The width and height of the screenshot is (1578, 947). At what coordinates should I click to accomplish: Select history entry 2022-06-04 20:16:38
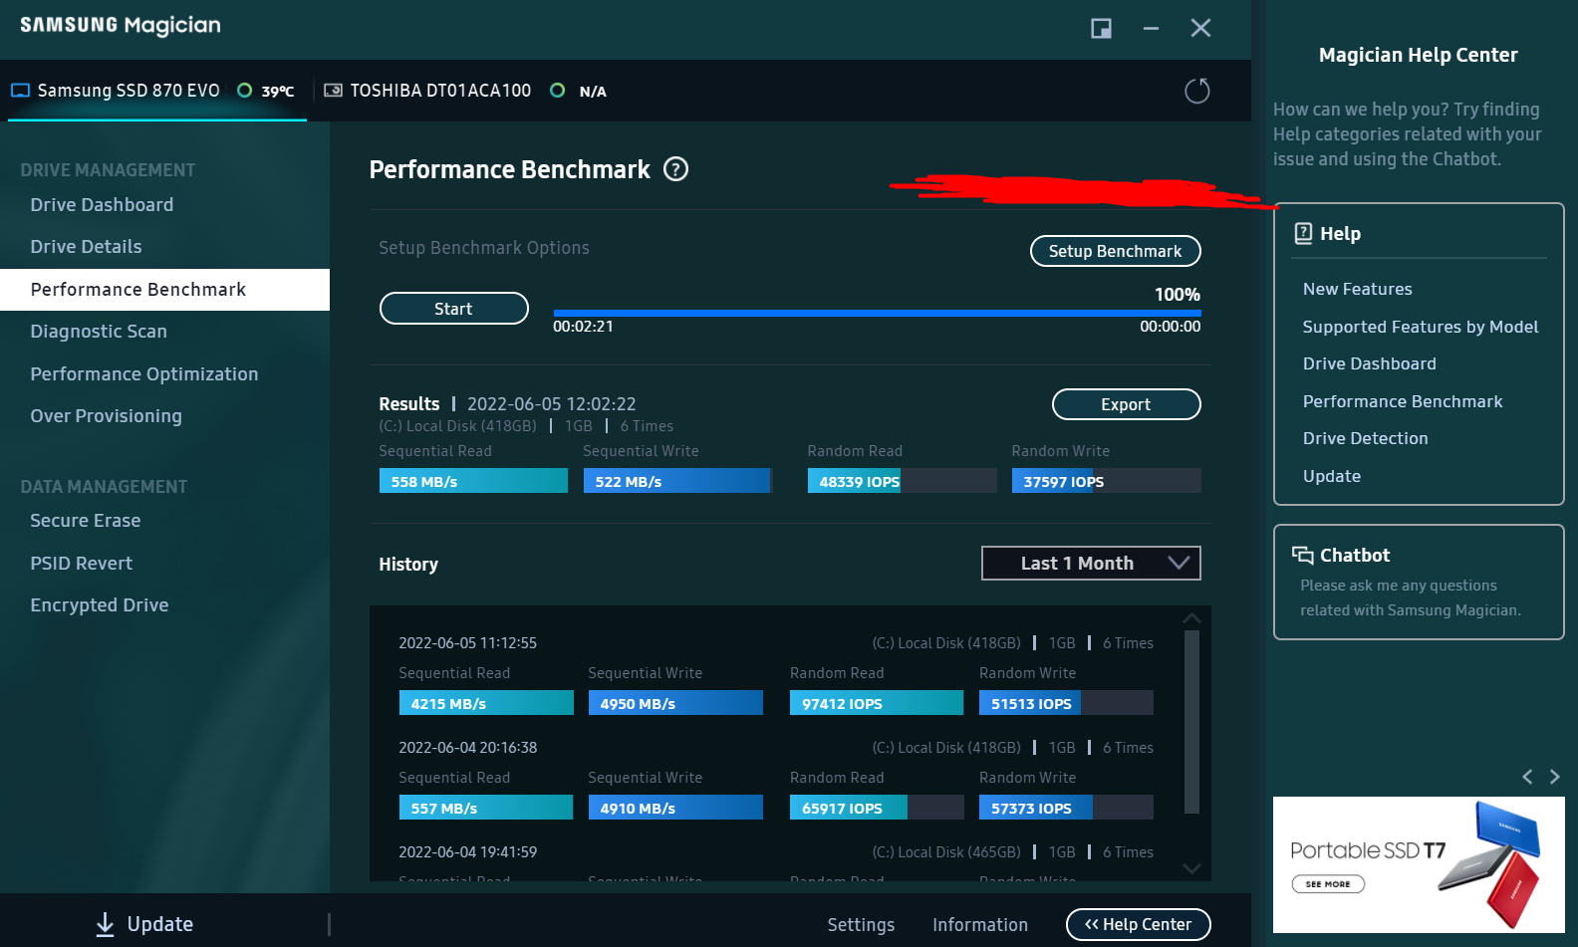[468, 748]
